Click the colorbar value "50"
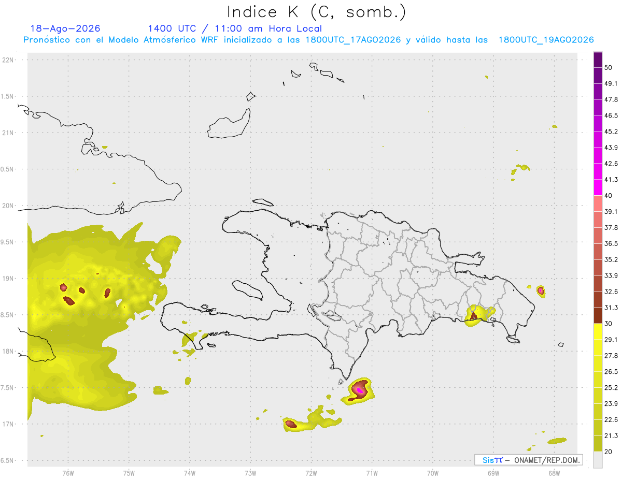The image size is (622, 480). (609, 67)
